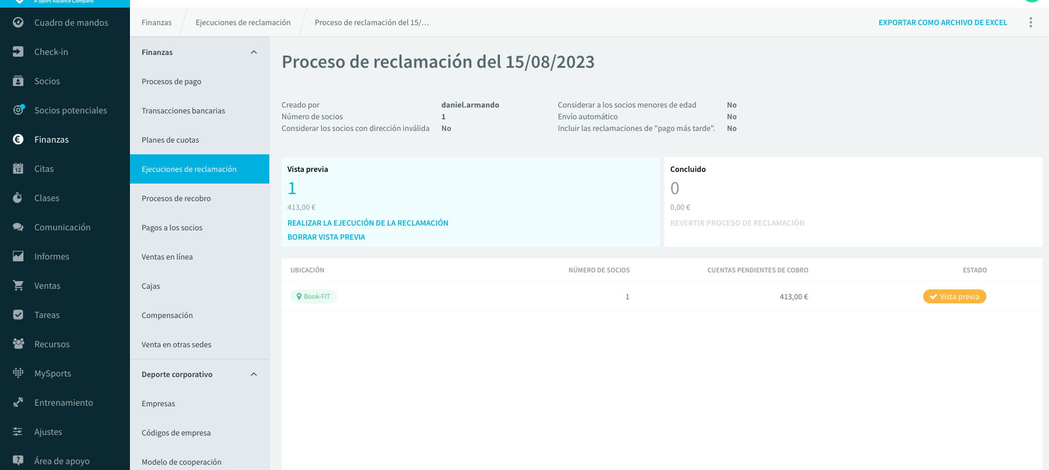Click the Proceso de reclamación del 15/… breadcrumb
This screenshot has height=470, width=1049.
click(372, 22)
